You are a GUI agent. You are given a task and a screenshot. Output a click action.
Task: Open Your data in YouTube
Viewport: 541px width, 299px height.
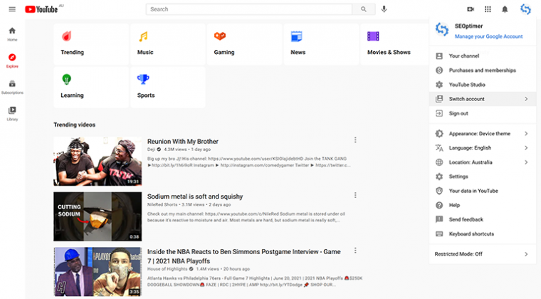[x=483, y=191]
